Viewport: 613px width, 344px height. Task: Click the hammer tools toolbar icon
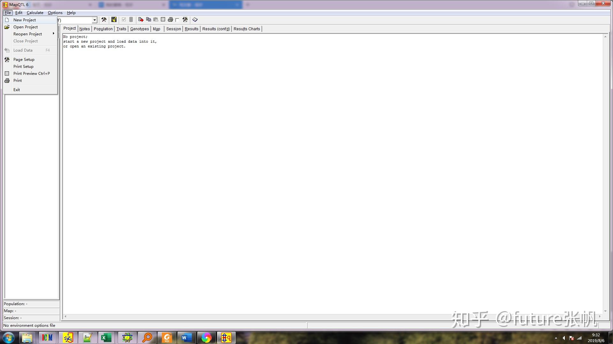pyautogui.click(x=104, y=20)
